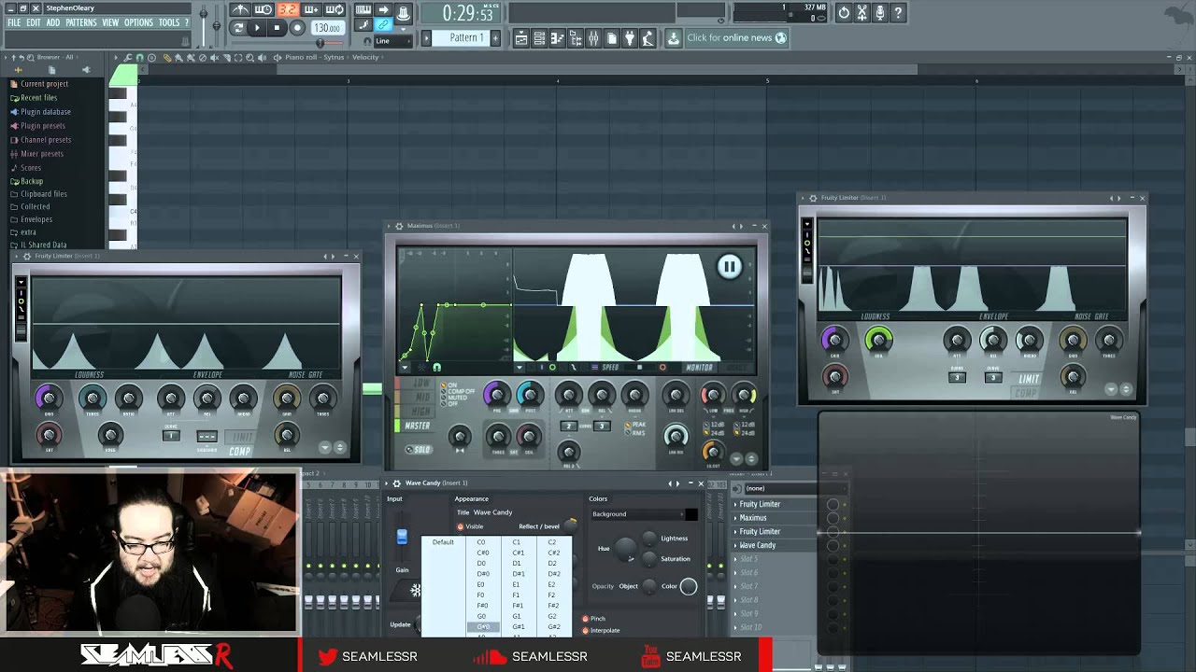Toggle the typing keyboard to piano icon

click(363, 10)
